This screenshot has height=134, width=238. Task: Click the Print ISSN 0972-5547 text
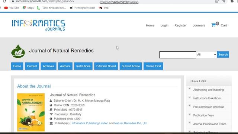[68, 109]
